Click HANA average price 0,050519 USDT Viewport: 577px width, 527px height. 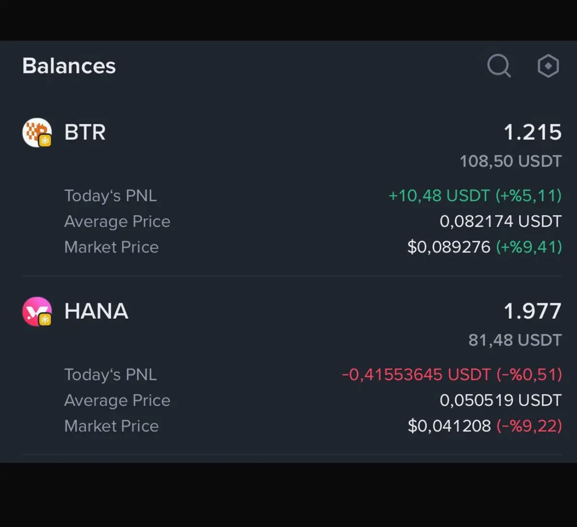[x=501, y=400]
